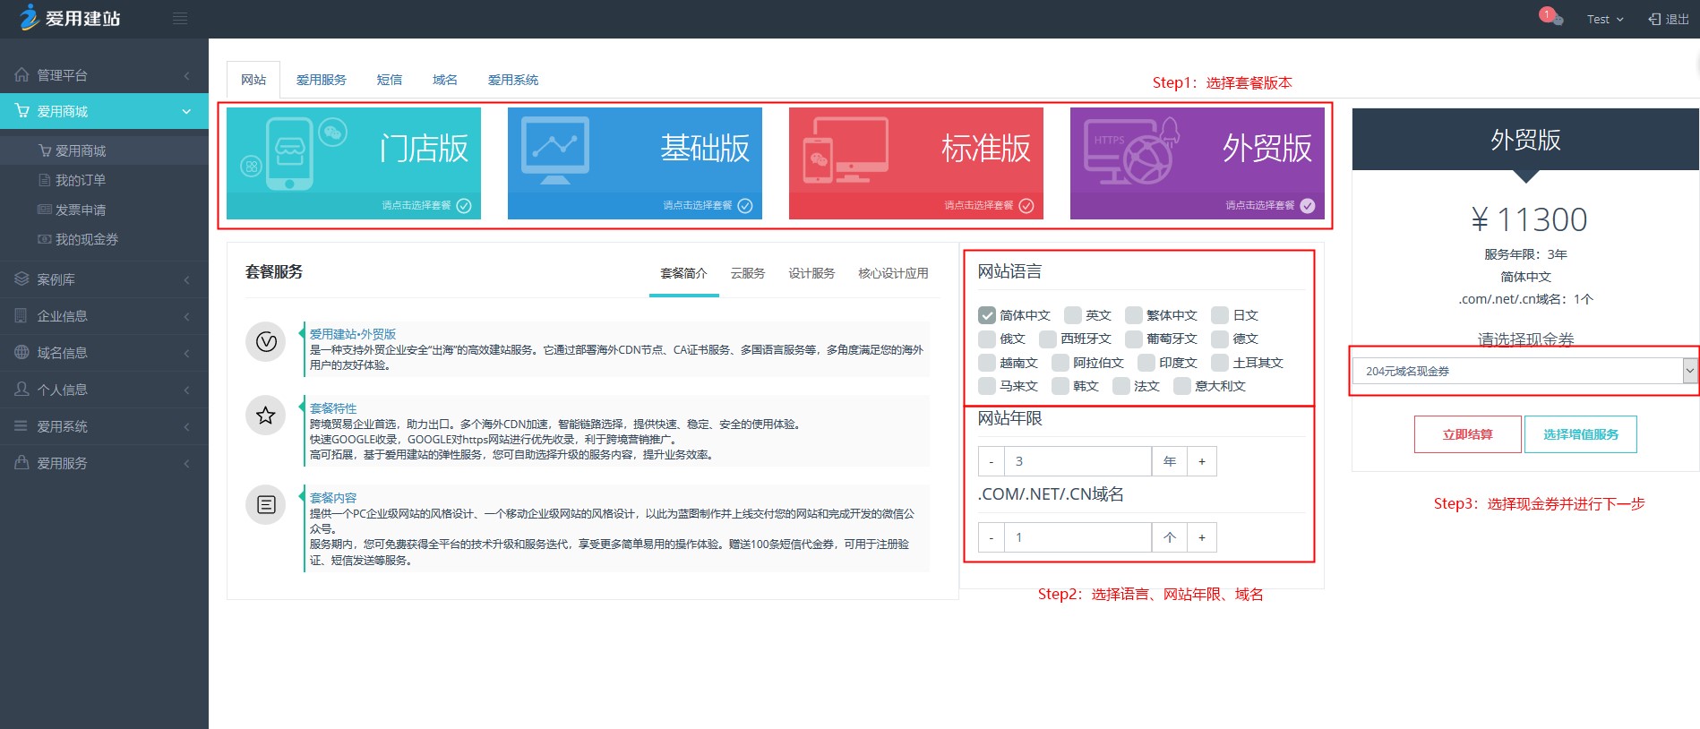Check the 繁体中文 language checkbox

[x=1134, y=315]
